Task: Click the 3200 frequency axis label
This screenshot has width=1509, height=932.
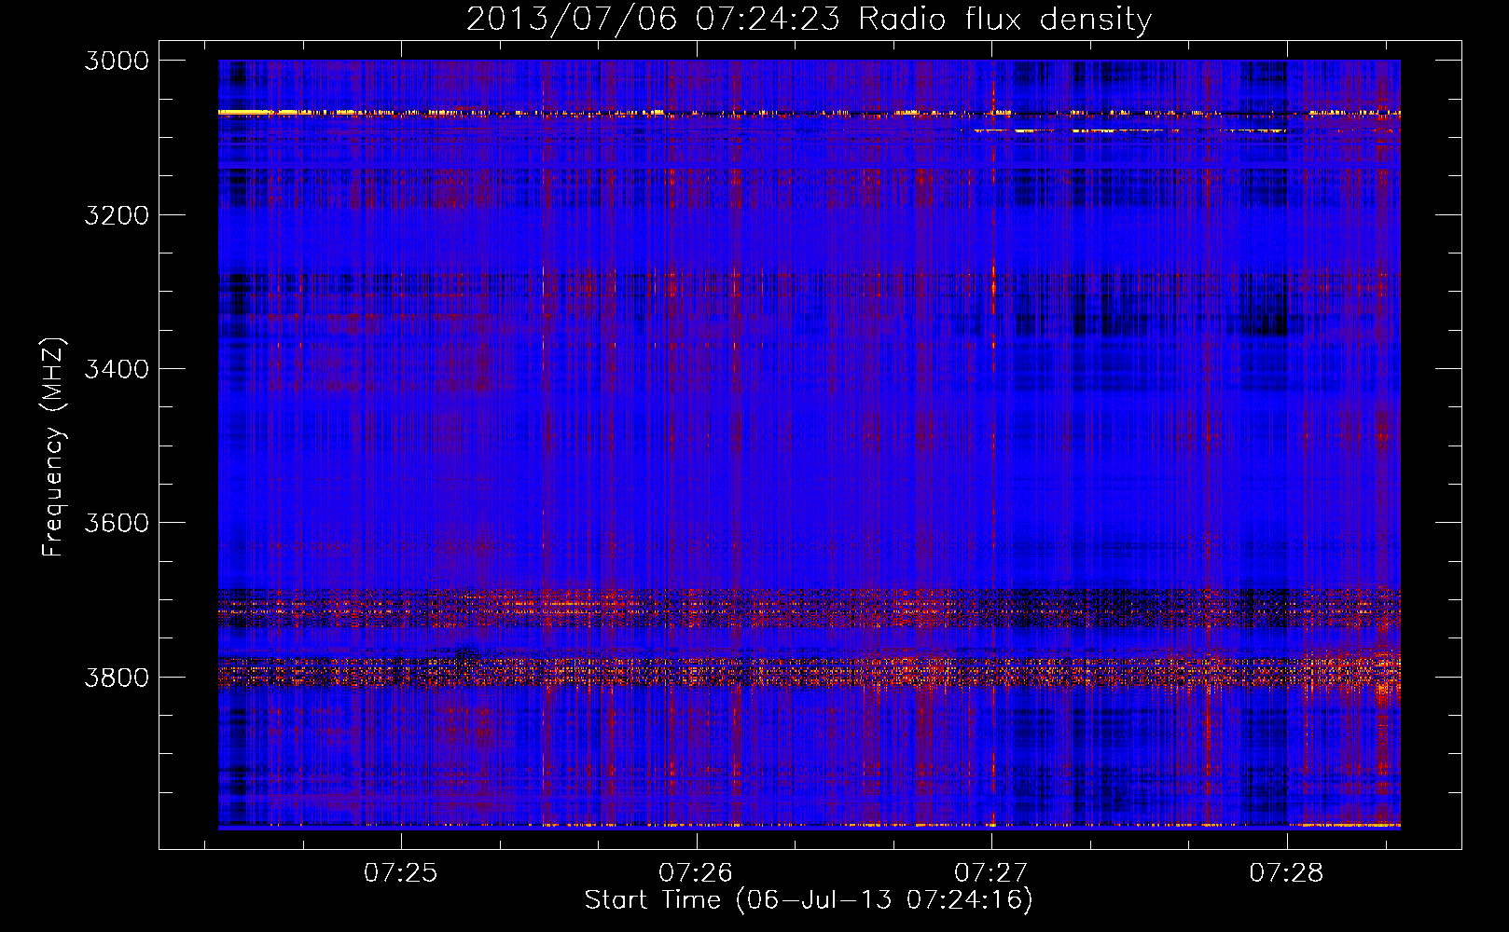Action: coord(117,214)
